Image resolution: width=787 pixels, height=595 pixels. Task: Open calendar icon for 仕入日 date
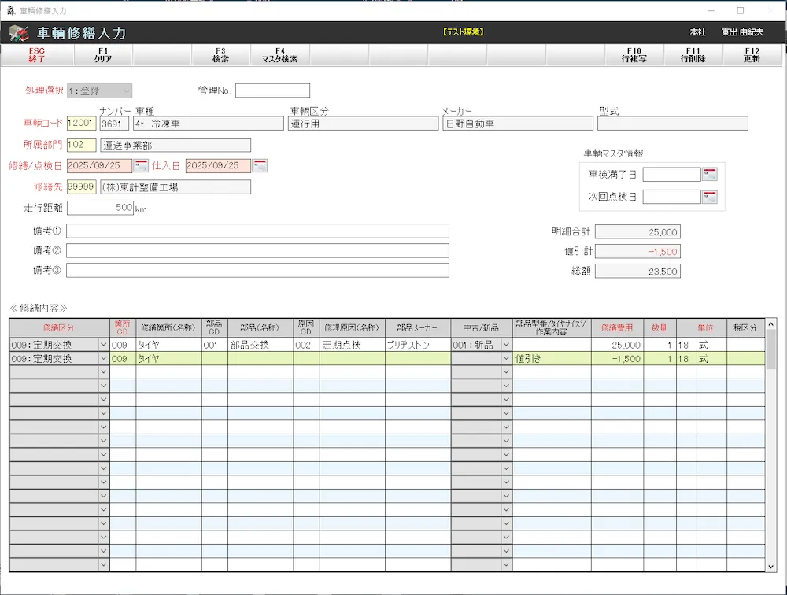point(259,166)
